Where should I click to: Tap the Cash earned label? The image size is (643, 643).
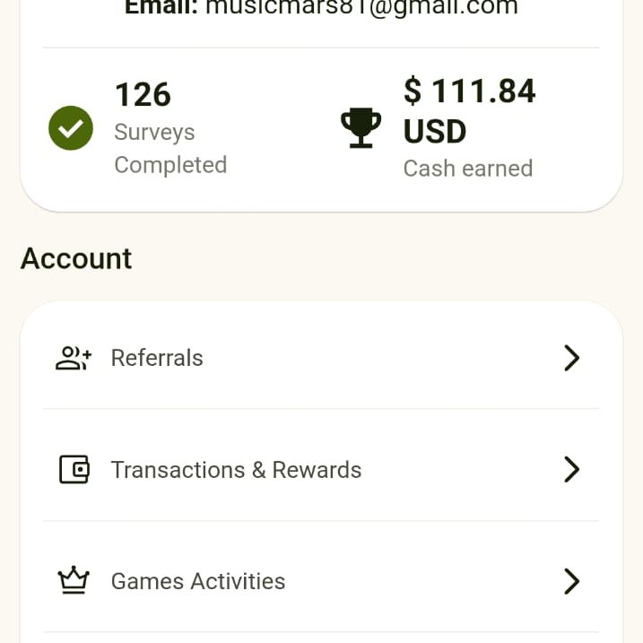[x=467, y=169]
